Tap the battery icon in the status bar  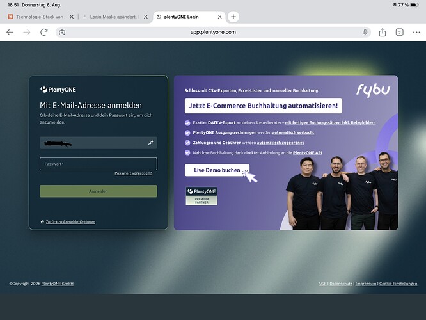pyautogui.click(x=414, y=5)
